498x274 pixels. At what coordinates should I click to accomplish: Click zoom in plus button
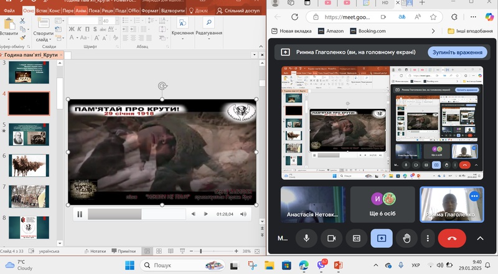(x=237, y=251)
